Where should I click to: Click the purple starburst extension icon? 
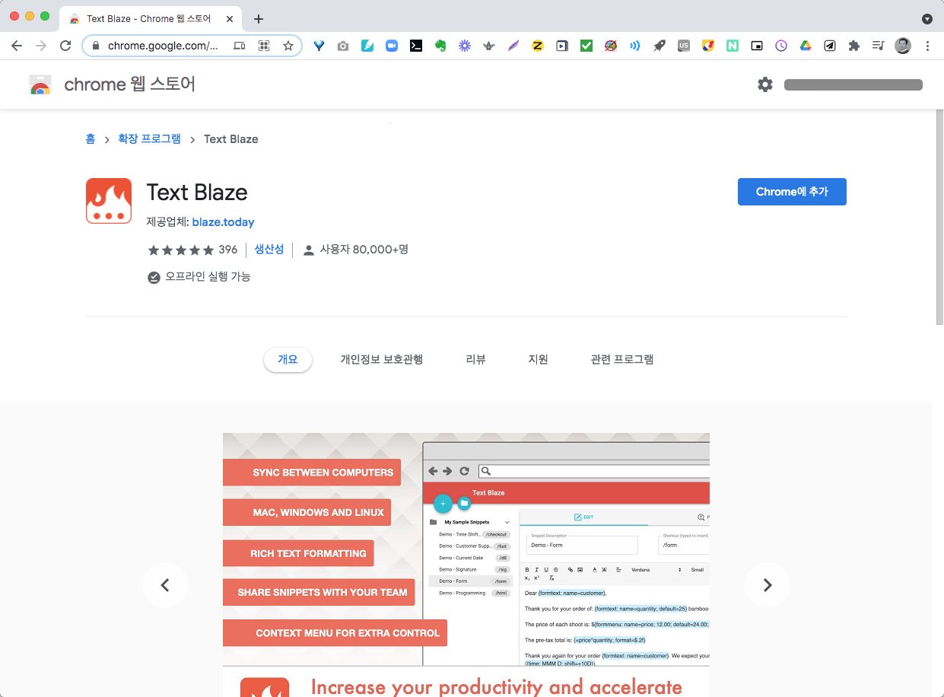(x=465, y=46)
